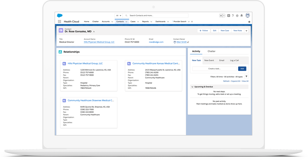Open more actions dropdown next to New Note
This screenshot has height=160, width=308.
click(x=246, y=31)
